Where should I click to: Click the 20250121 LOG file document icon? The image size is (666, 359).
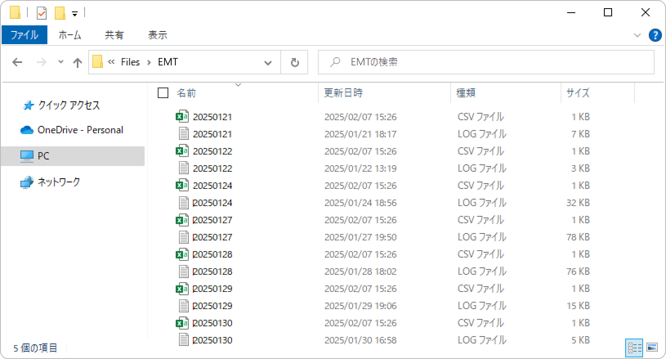pyautogui.click(x=184, y=134)
